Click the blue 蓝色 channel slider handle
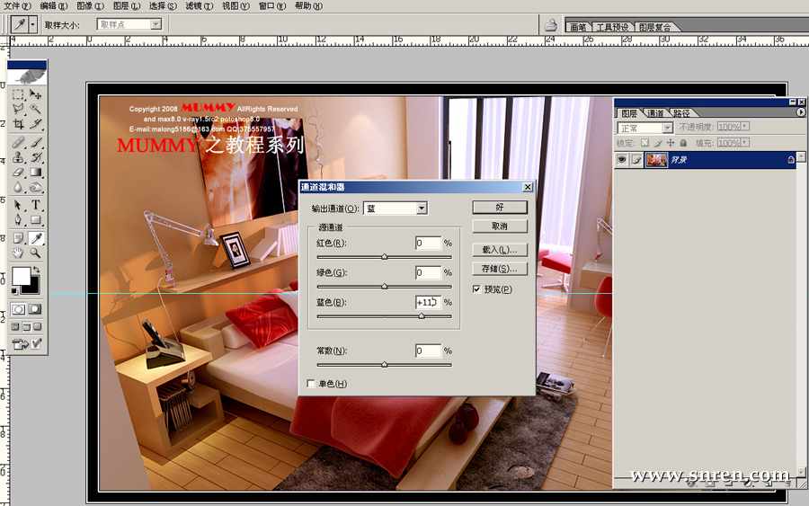Viewport: 809px width, 506px height. coord(422,315)
